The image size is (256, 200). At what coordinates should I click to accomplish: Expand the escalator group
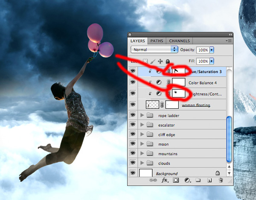pos(142,125)
